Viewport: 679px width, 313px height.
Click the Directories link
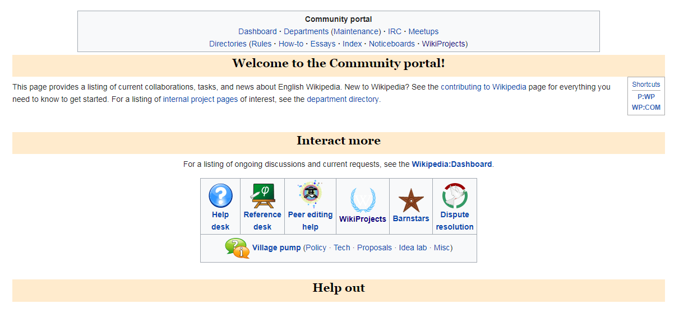pos(228,44)
